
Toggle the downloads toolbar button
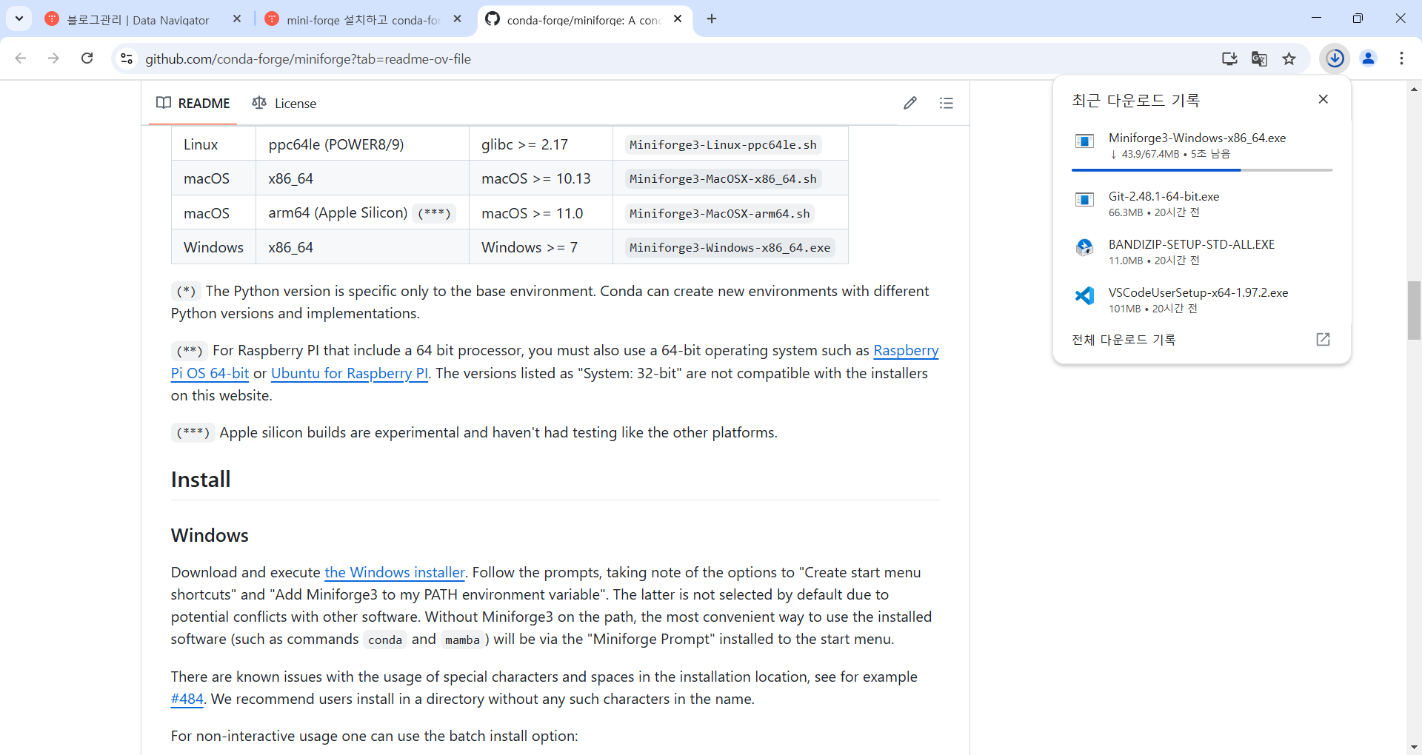(1335, 58)
